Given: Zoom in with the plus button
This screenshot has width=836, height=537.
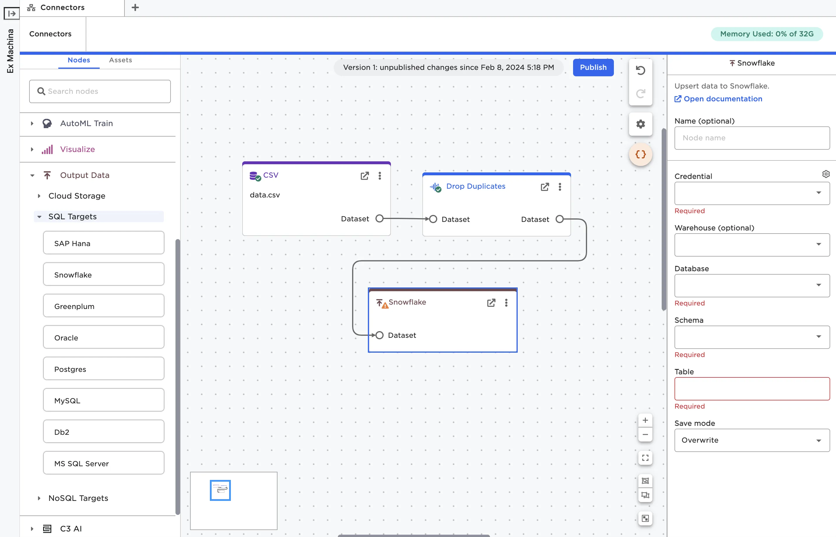Looking at the screenshot, I should tap(645, 421).
